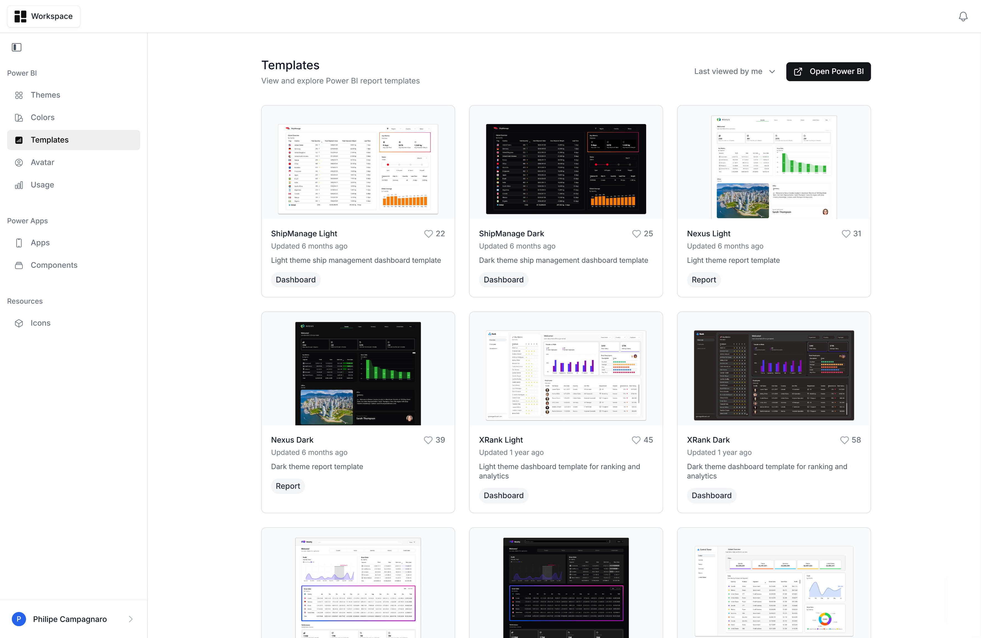Switch to the Templates section
This screenshot has width=981, height=638.
(50, 140)
